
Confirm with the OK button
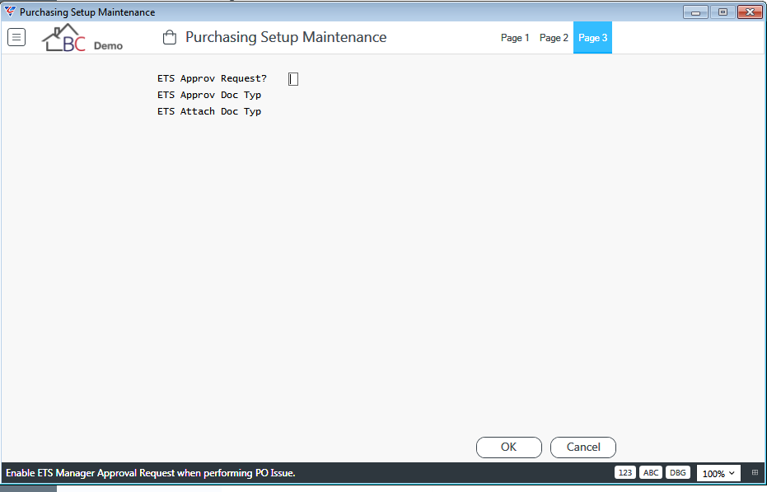click(x=509, y=447)
